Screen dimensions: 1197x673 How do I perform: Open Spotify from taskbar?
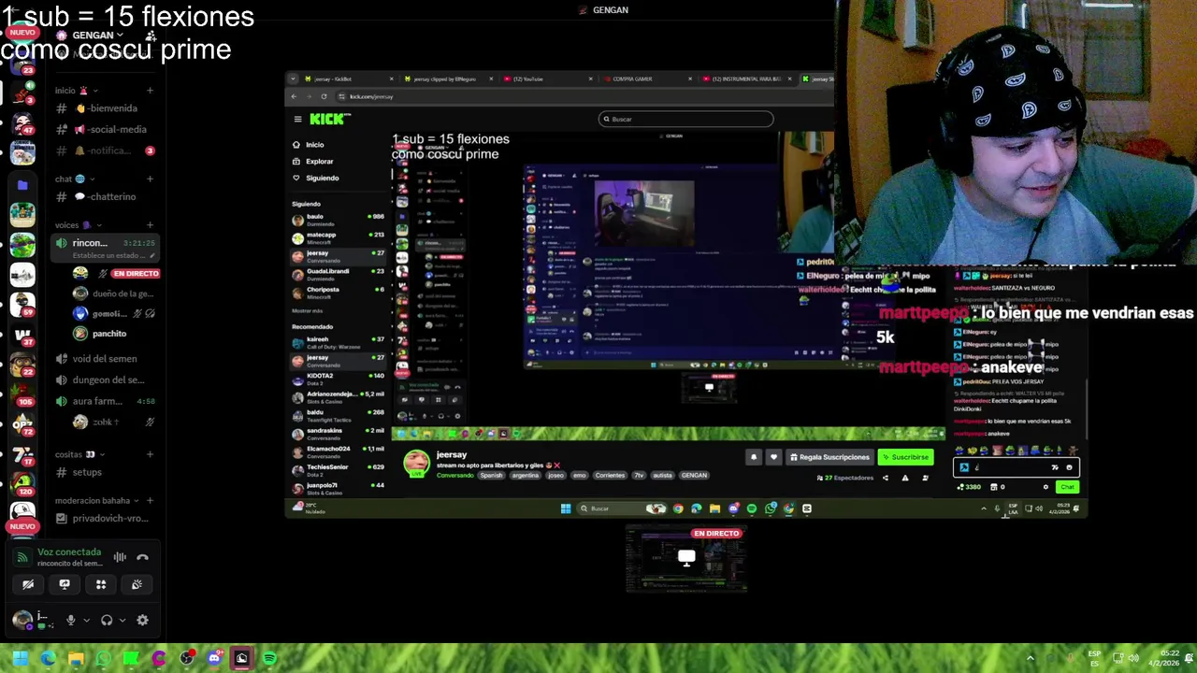[x=269, y=658]
